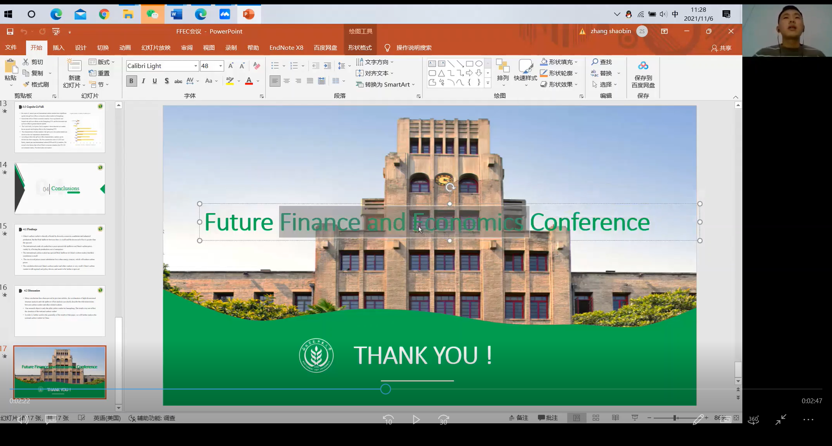
Task: Click Convert to SmartArt button
Action: [x=385, y=84]
